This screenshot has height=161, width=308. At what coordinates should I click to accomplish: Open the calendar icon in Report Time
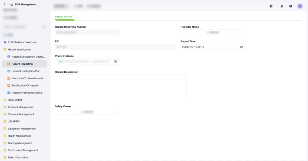(242, 47)
